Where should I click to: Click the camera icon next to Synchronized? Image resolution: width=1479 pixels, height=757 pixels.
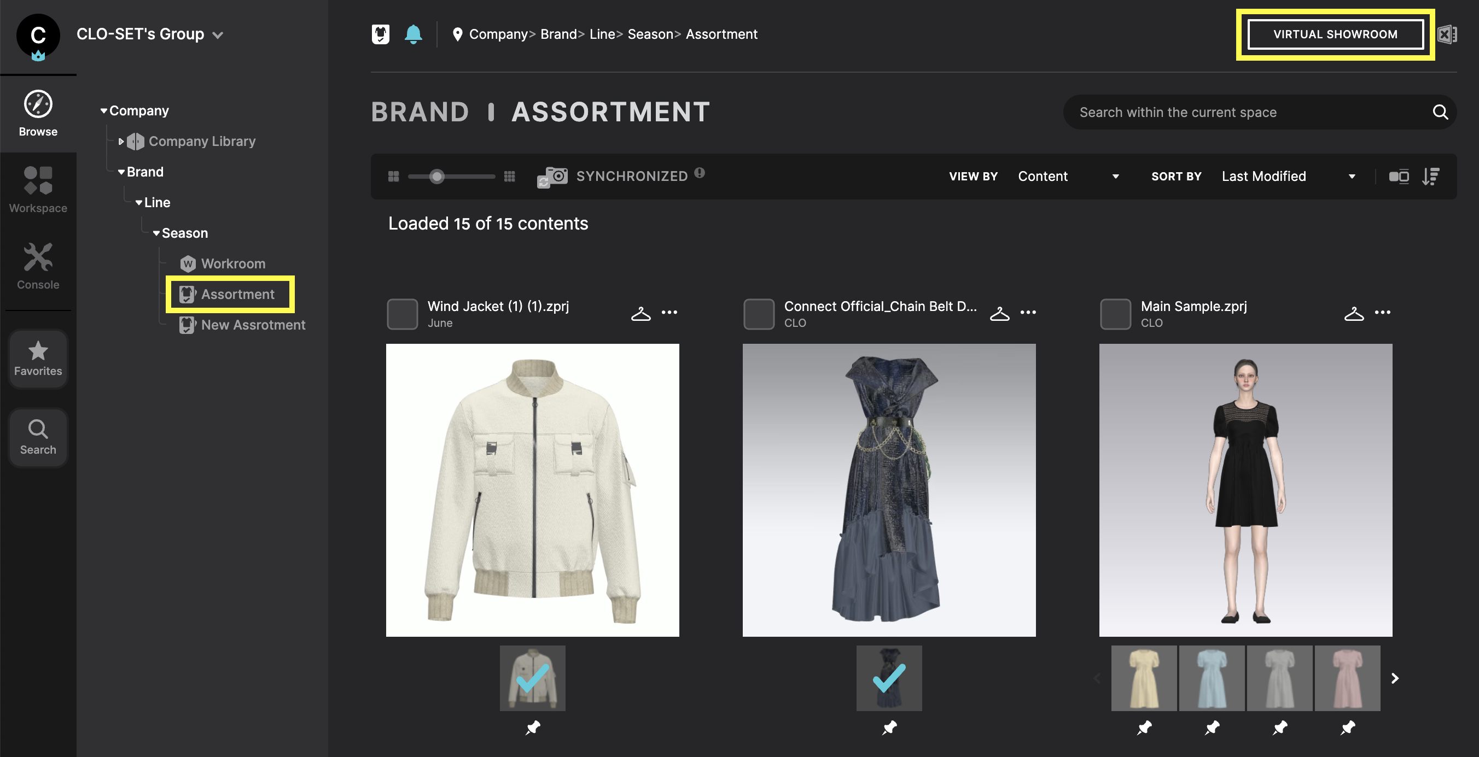pos(552,176)
